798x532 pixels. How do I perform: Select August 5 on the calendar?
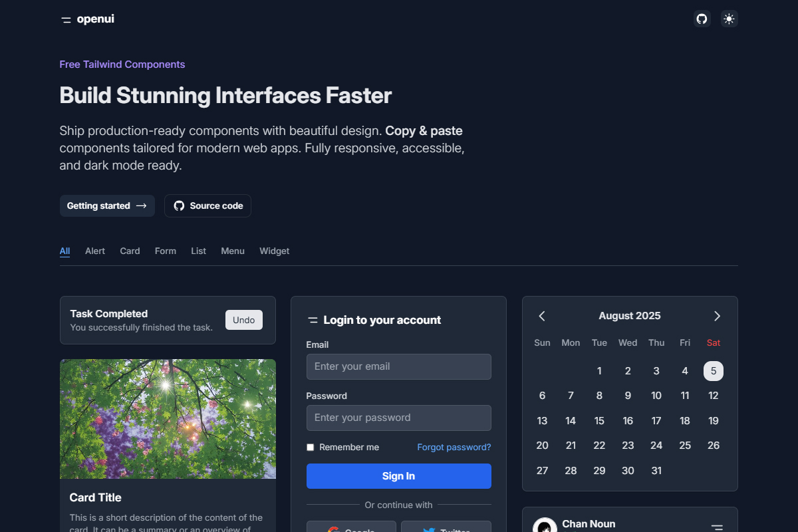713,371
